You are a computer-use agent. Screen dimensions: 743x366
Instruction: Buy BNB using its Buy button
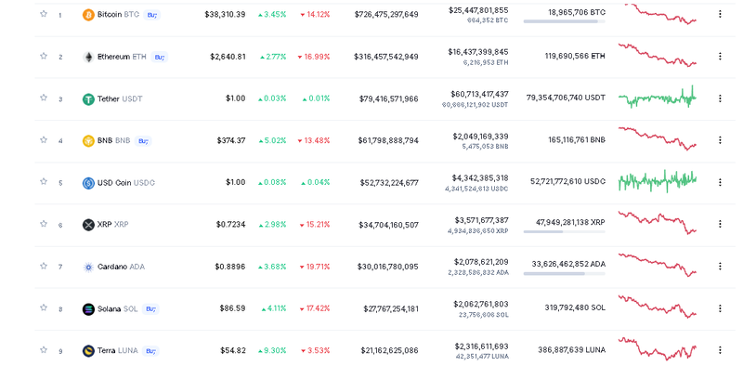[143, 141]
